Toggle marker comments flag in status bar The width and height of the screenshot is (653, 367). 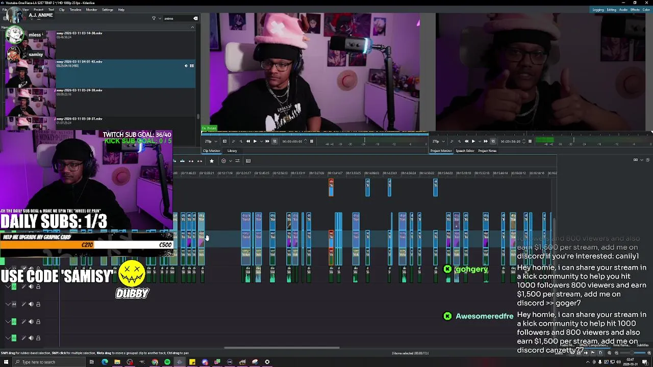coord(593,353)
